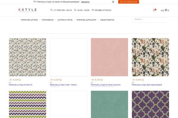Open the green-purple zigzag fabric image

pos(28,104)
